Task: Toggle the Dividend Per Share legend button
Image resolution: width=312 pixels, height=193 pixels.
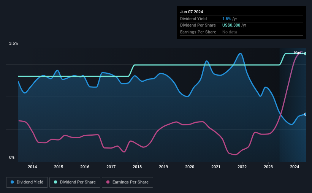Action: [x=75, y=182]
